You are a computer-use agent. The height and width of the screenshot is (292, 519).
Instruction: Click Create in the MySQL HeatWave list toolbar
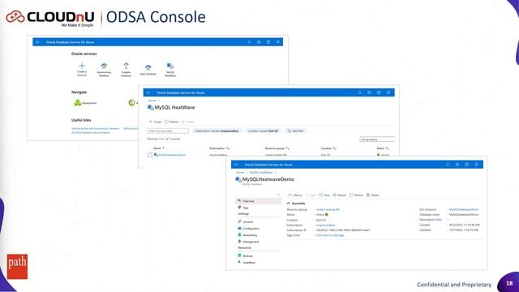[x=155, y=122]
